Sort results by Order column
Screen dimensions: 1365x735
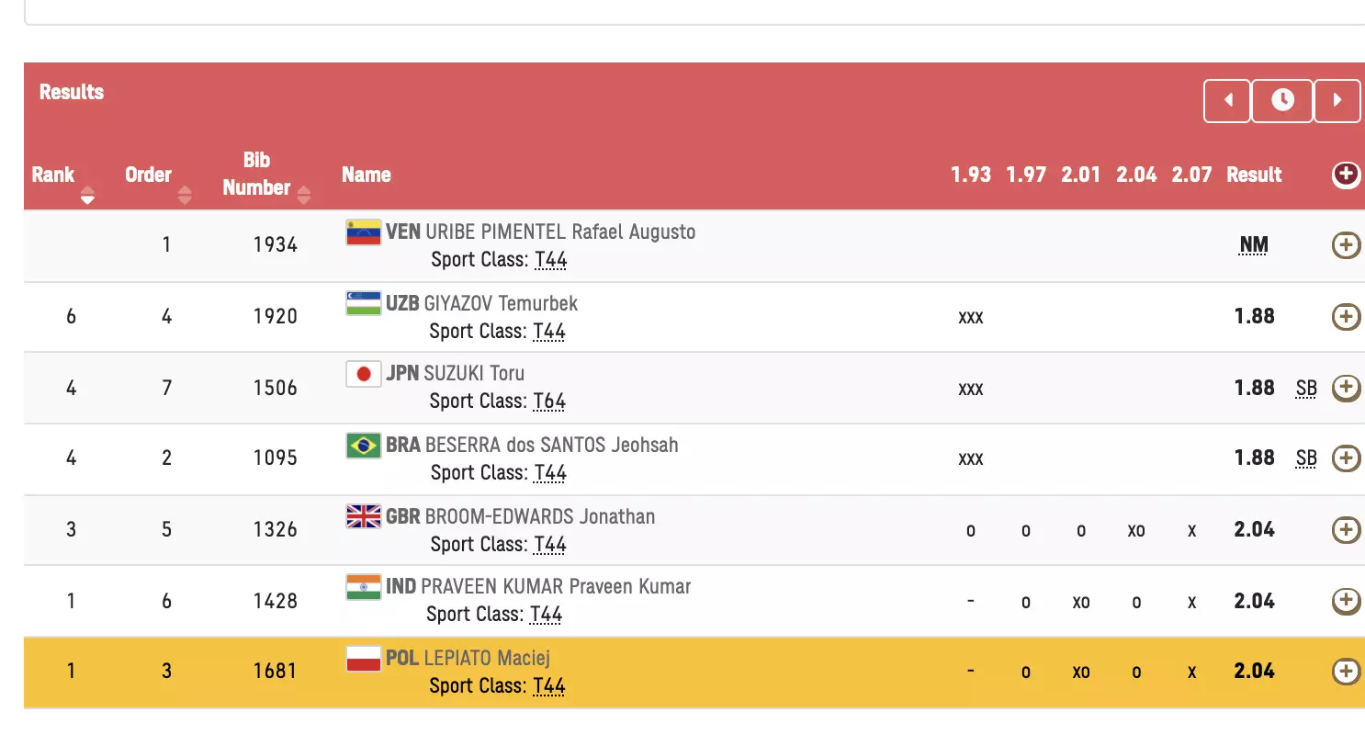[185, 195]
